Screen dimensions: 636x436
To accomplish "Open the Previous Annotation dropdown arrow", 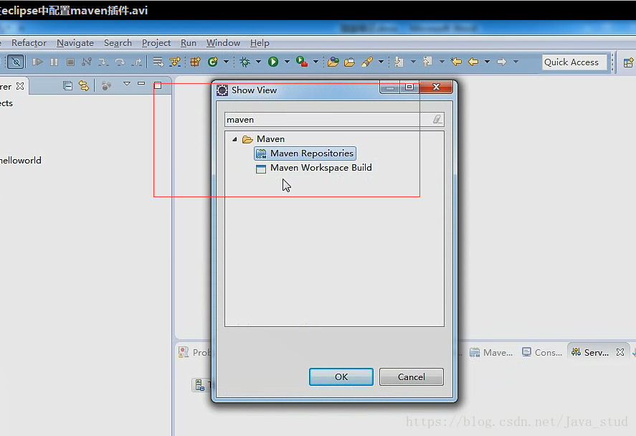I will 442,62.
